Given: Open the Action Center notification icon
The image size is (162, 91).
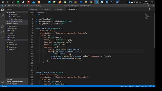Looking at the screenshot, I should [152, 2].
